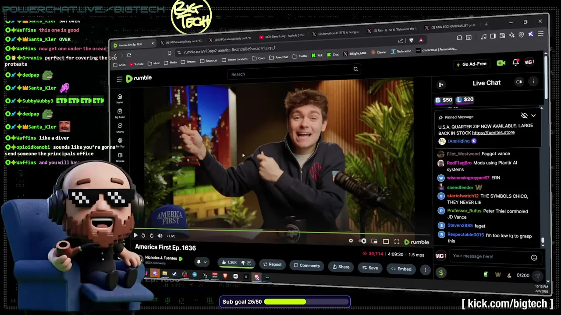Open For You in Rumble sidebar
This screenshot has height=315, width=561.
pyautogui.click(x=120, y=143)
